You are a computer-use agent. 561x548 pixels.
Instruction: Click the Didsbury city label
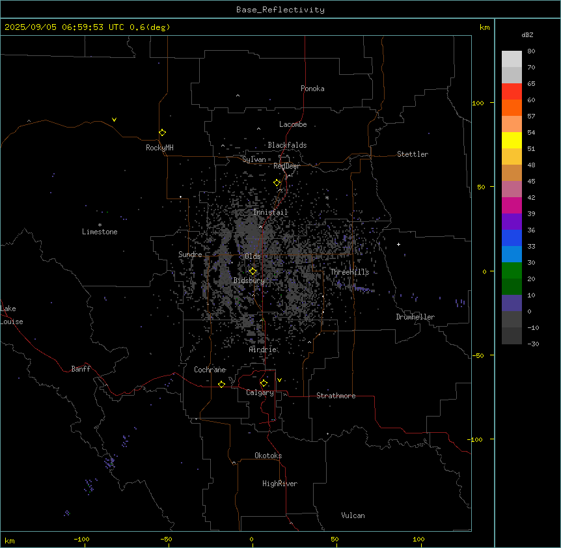pyautogui.click(x=249, y=281)
